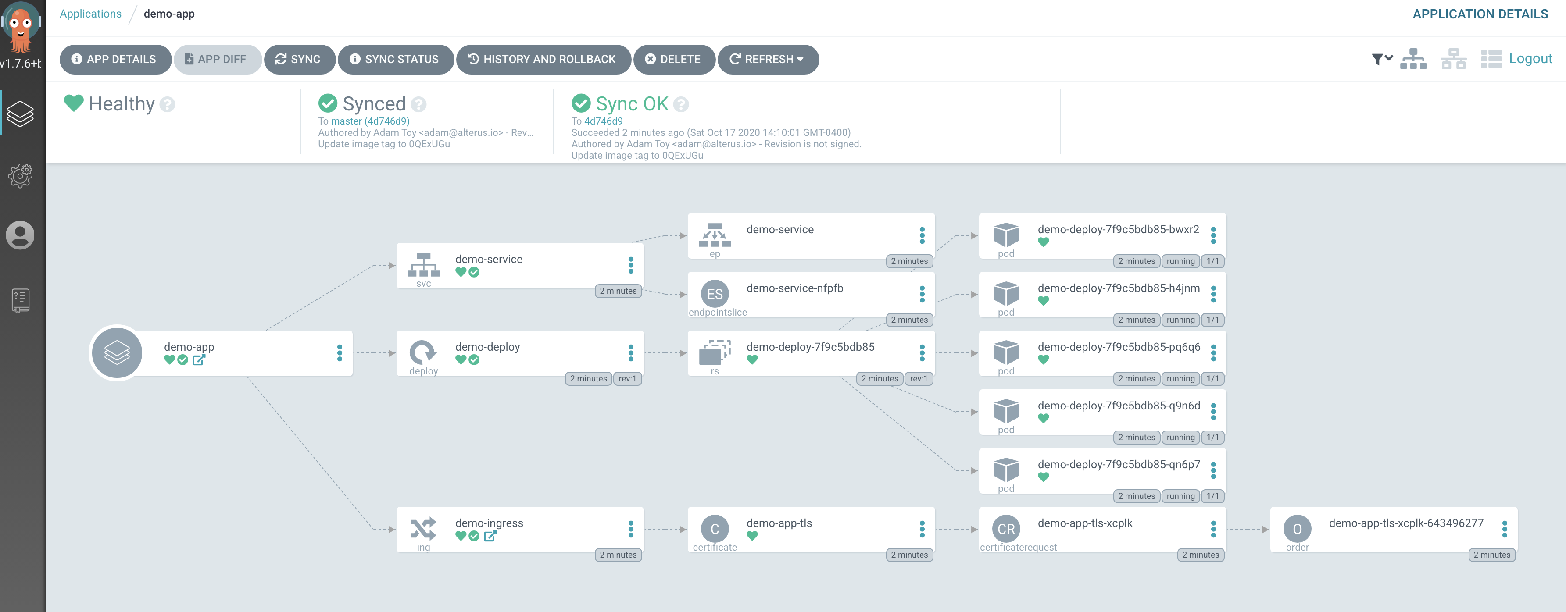
Task: Switch to network view layout icon
Action: point(1453,59)
